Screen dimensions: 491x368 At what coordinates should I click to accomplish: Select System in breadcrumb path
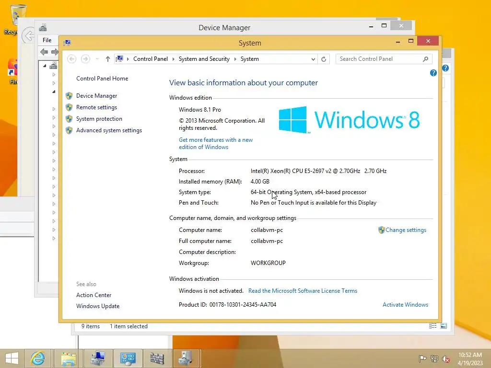point(249,59)
